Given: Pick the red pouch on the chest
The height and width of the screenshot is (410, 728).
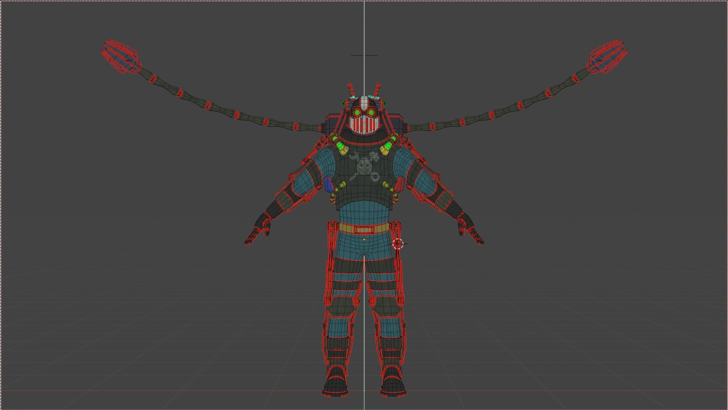Looking at the screenshot, I should 400,185.
